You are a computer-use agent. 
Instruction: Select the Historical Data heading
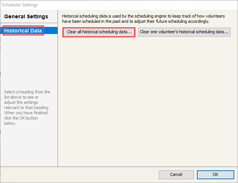click(23, 31)
